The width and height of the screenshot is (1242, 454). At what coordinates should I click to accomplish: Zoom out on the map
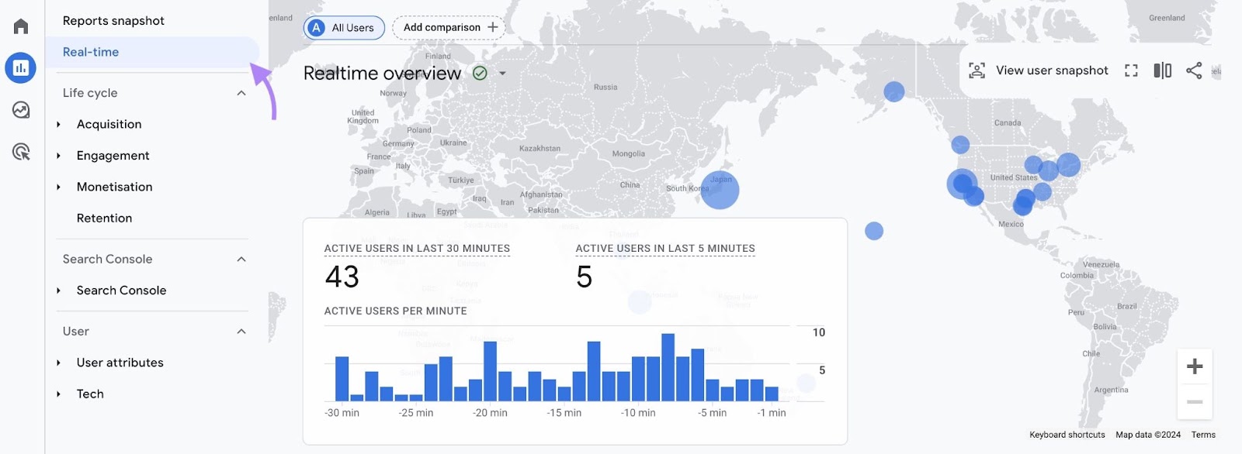coord(1195,401)
